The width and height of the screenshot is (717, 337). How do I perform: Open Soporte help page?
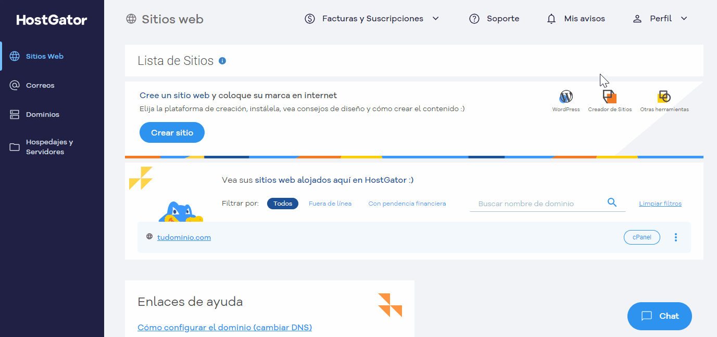pos(503,19)
